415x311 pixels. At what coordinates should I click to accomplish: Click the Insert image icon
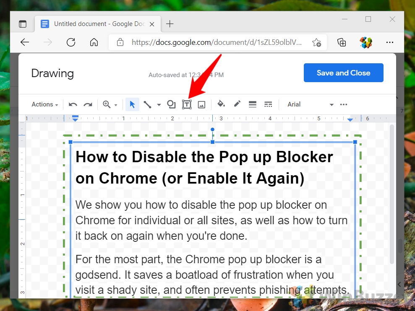point(202,105)
